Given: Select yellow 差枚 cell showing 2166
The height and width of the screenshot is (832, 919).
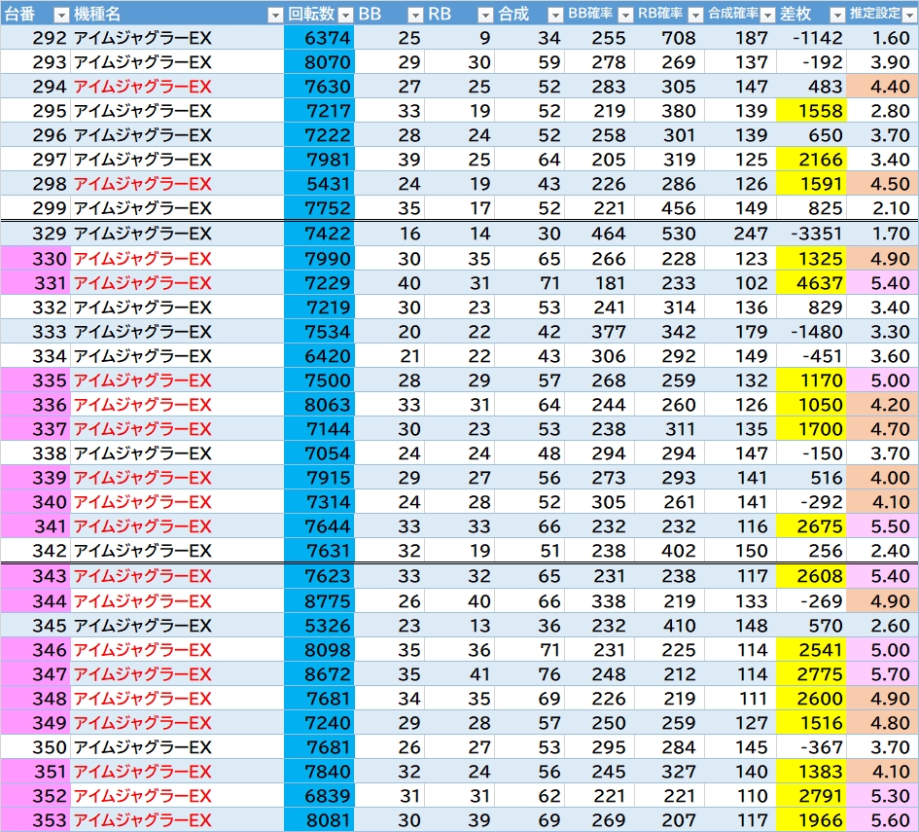Looking at the screenshot, I should click(x=812, y=160).
